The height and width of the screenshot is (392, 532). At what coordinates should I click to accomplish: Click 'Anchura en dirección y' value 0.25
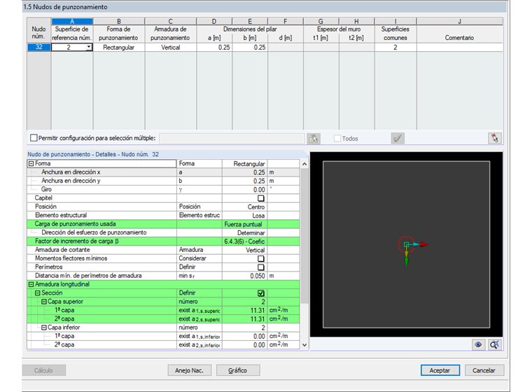coord(244,181)
